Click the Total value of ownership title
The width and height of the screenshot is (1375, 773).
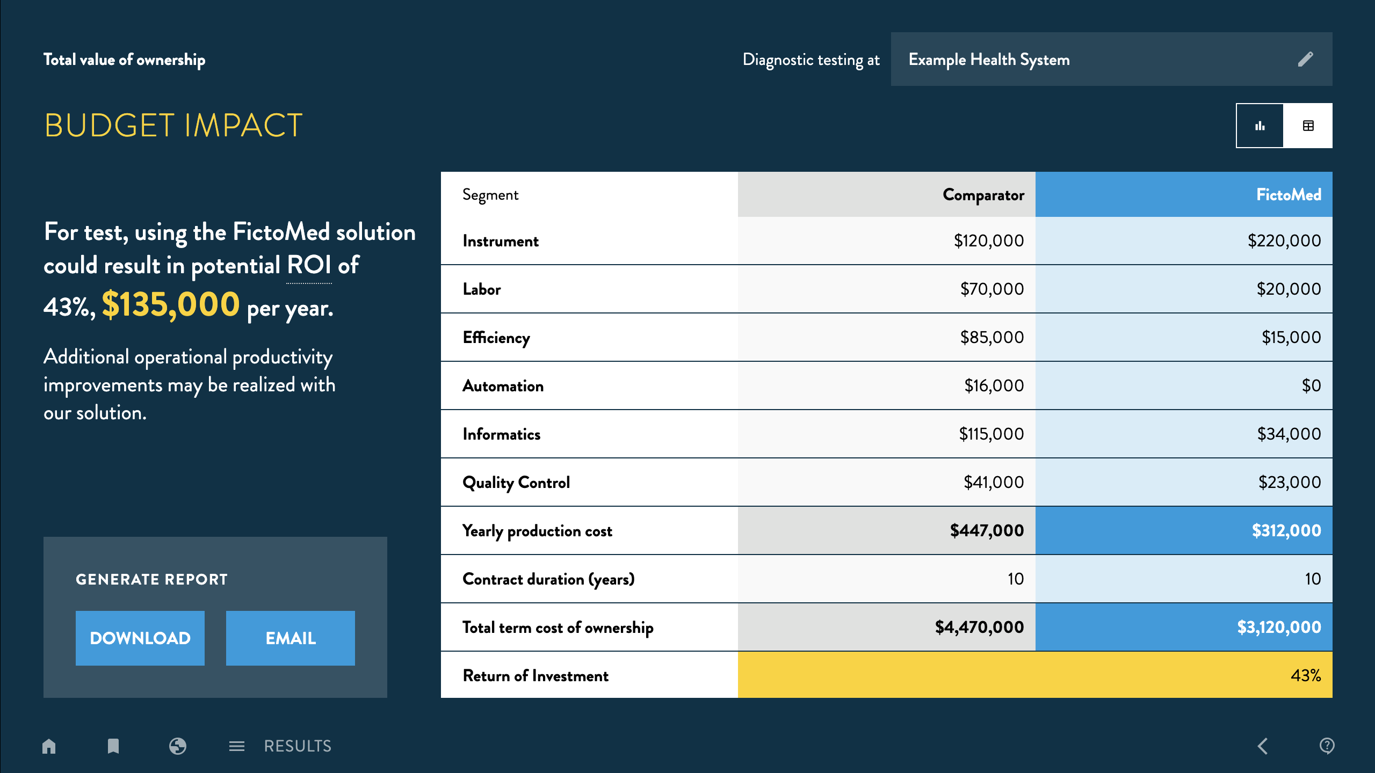pyautogui.click(x=124, y=60)
